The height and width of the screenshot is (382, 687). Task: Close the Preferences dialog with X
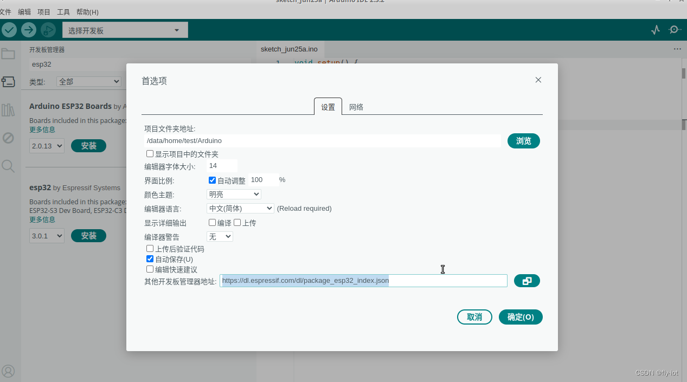click(538, 80)
